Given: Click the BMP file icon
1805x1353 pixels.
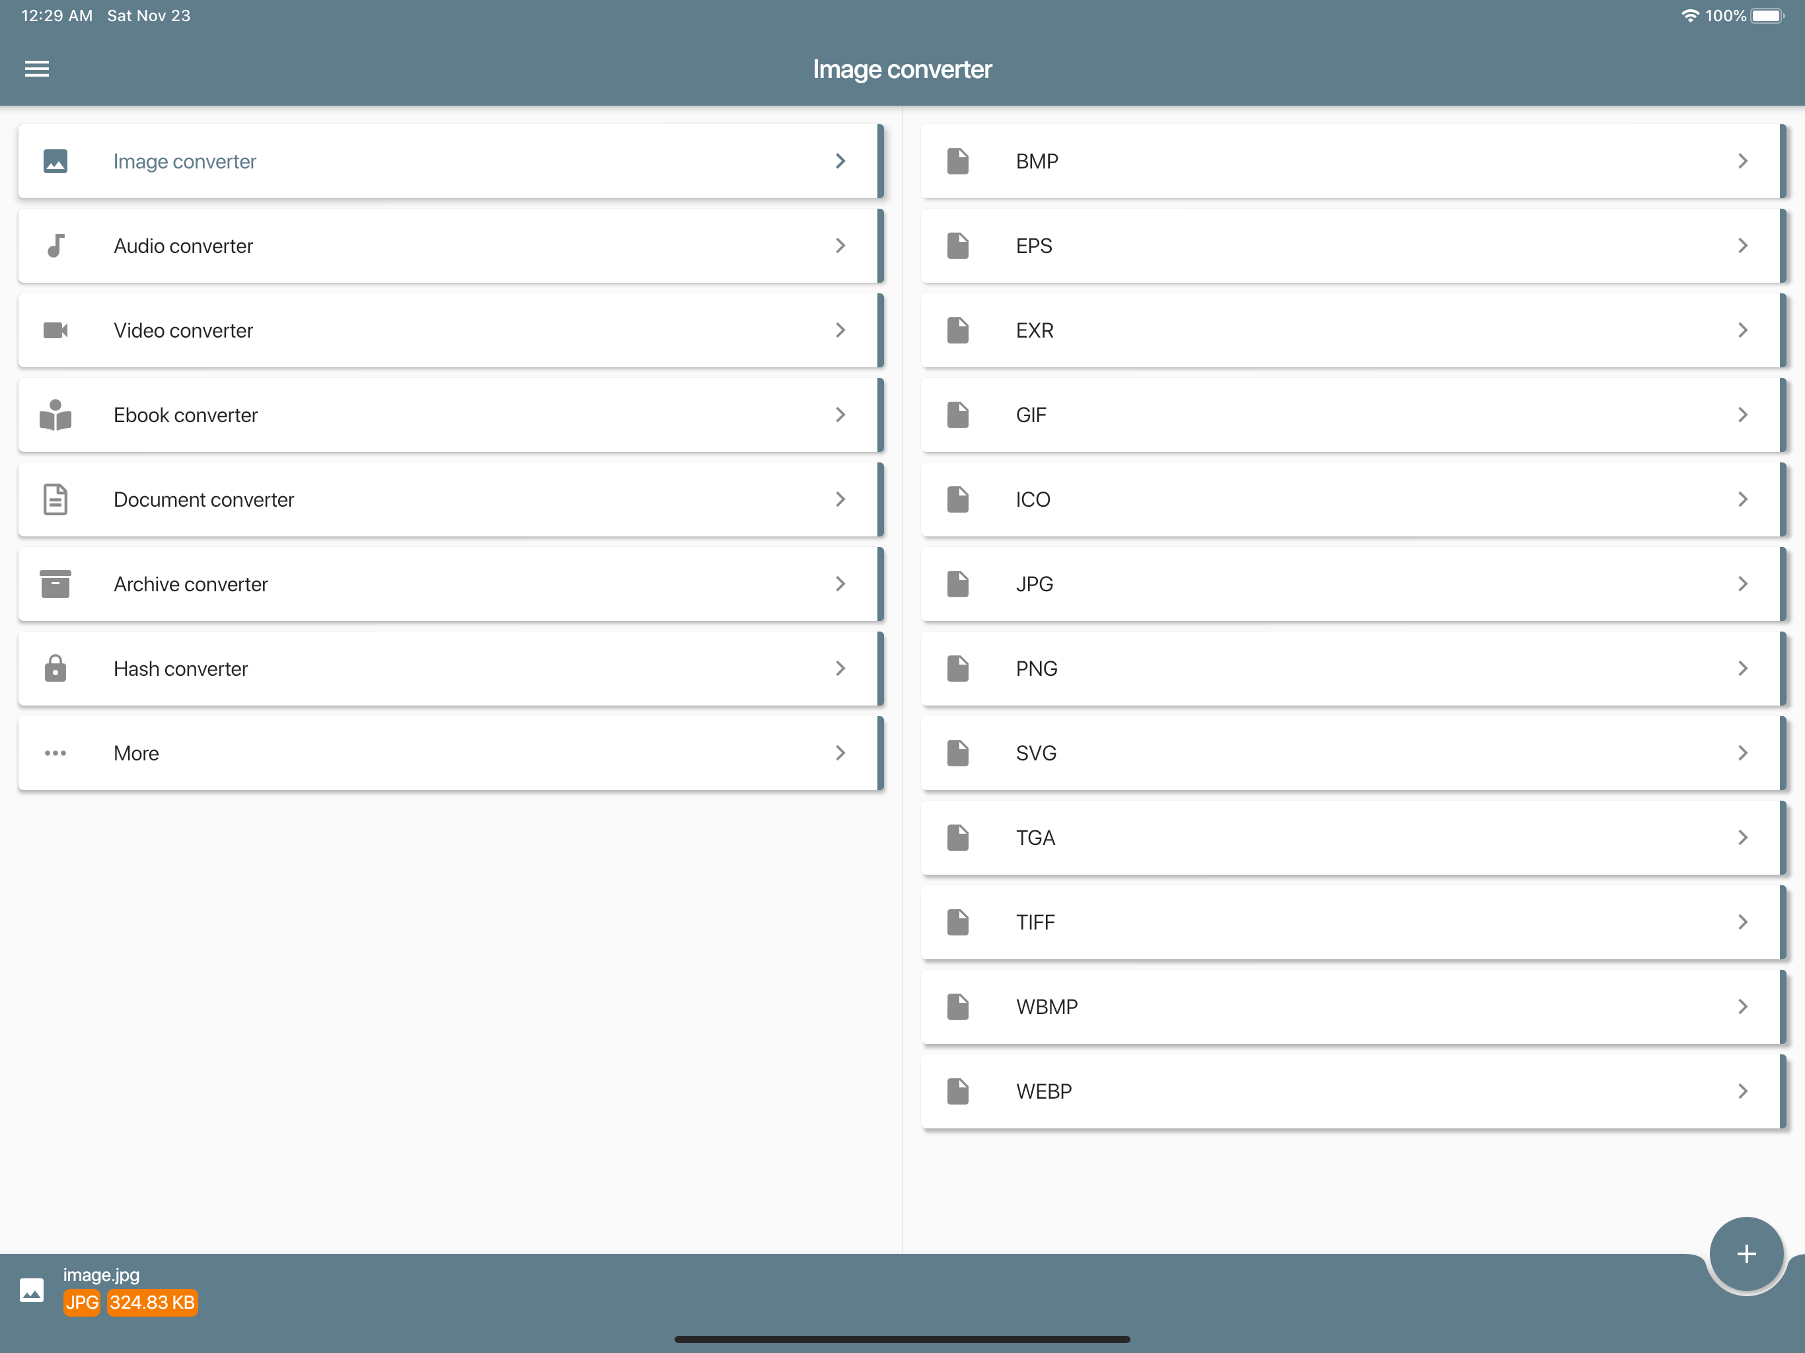Looking at the screenshot, I should click(958, 161).
